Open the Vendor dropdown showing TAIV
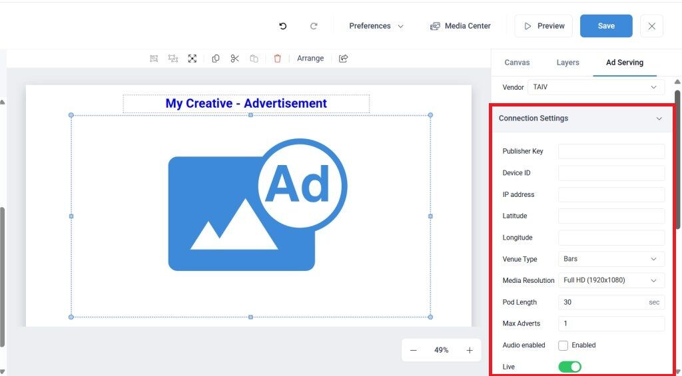This screenshot has width=682, height=376. click(596, 87)
